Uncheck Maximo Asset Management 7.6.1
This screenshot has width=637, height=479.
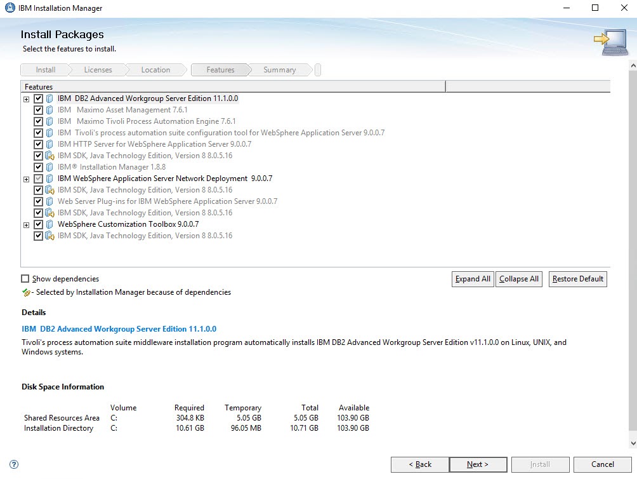tap(38, 110)
